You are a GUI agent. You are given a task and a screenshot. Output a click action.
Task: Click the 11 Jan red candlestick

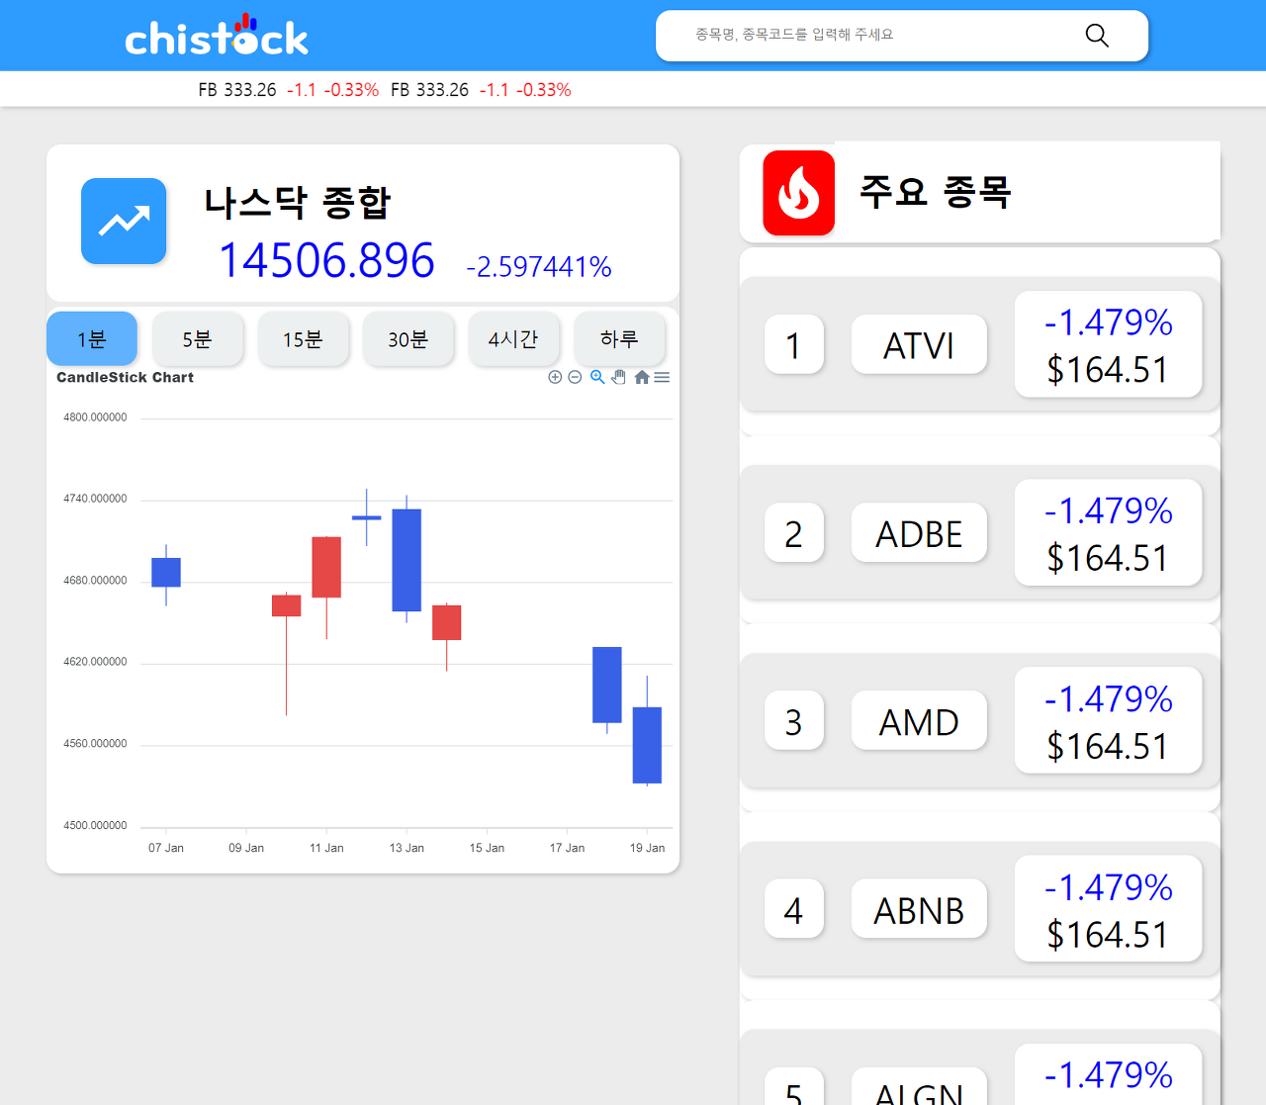[x=326, y=567]
